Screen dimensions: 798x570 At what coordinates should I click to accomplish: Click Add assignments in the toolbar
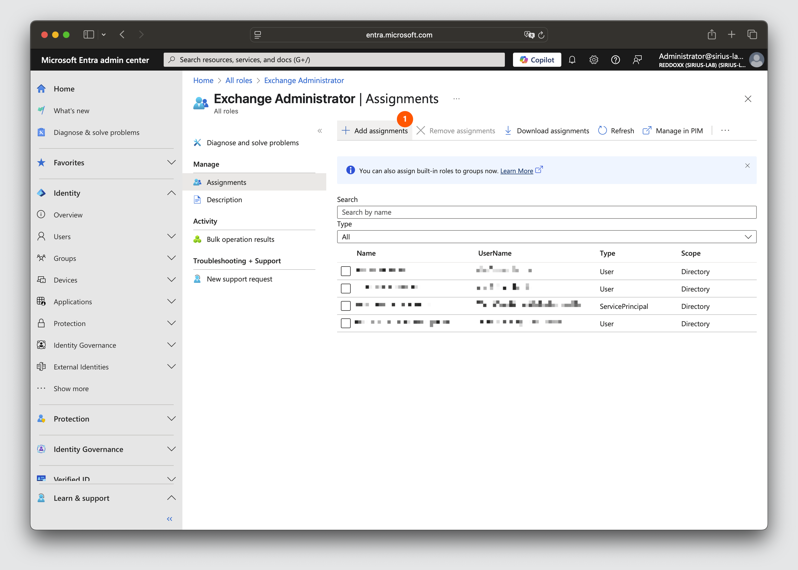click(375, 131)
